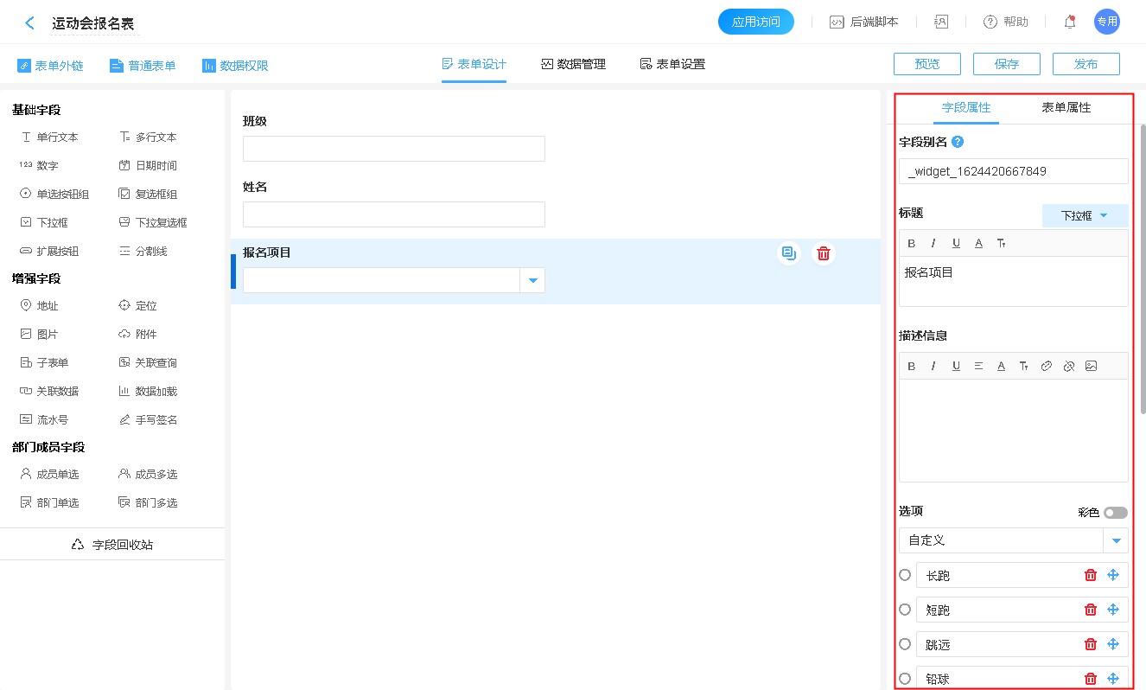Image resolution: width=1146 pixels, height=690 pixels.
Task: Click the 应用访问 button
Action: click(755, 22)
